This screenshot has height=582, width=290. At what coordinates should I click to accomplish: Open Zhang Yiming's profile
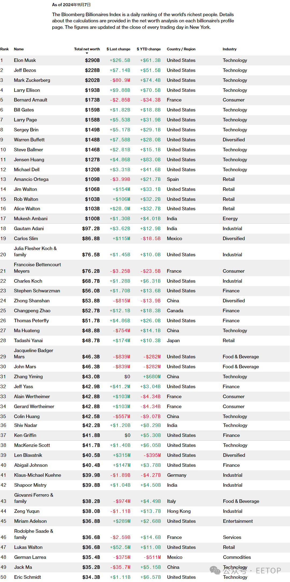28,377
